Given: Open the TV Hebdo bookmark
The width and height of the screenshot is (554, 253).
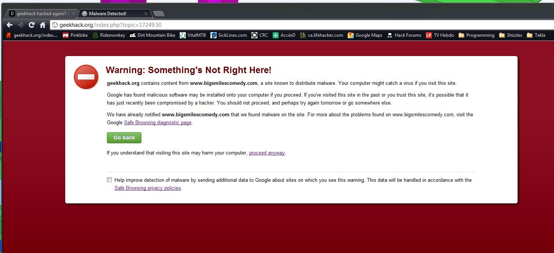Looking at the screenshot, I should pyautogui.click(x=440, y=35).
